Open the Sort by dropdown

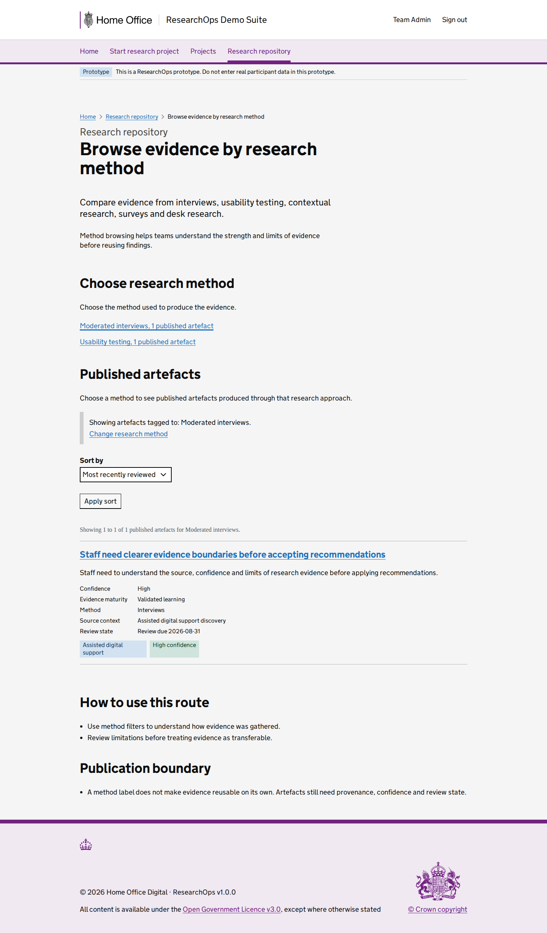[x=125, y=475]
